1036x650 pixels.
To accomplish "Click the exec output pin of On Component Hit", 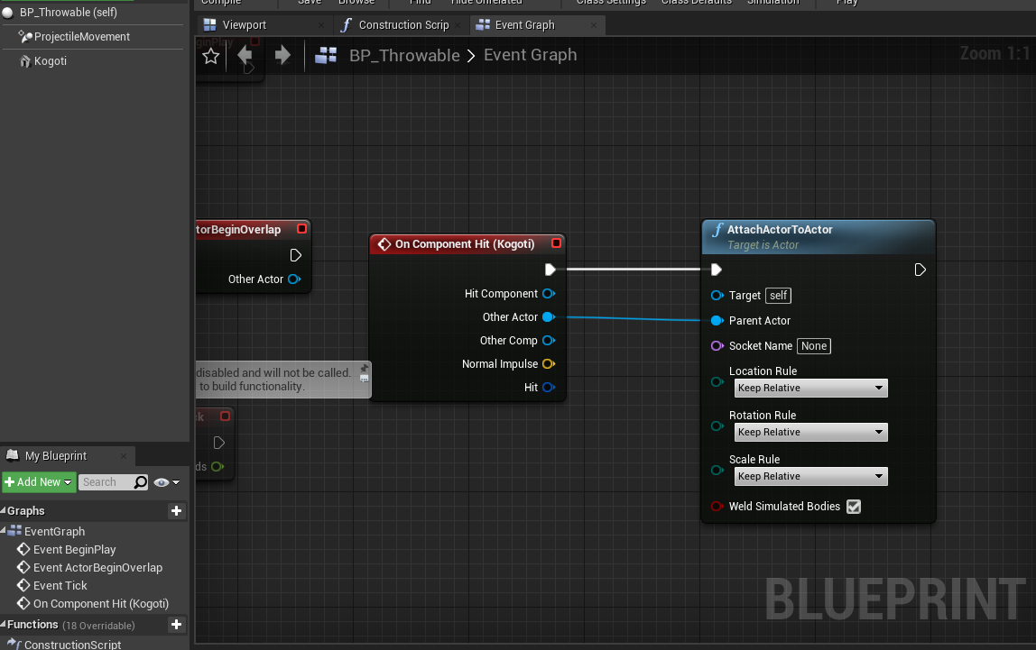I will [x=550, y=270].
